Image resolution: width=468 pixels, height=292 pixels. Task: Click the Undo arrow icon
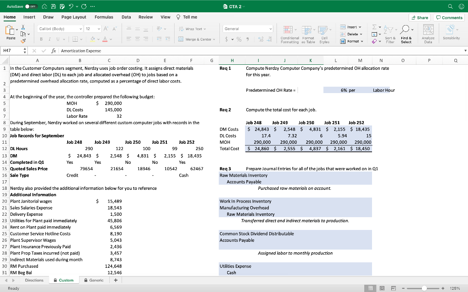coord(71,6)
